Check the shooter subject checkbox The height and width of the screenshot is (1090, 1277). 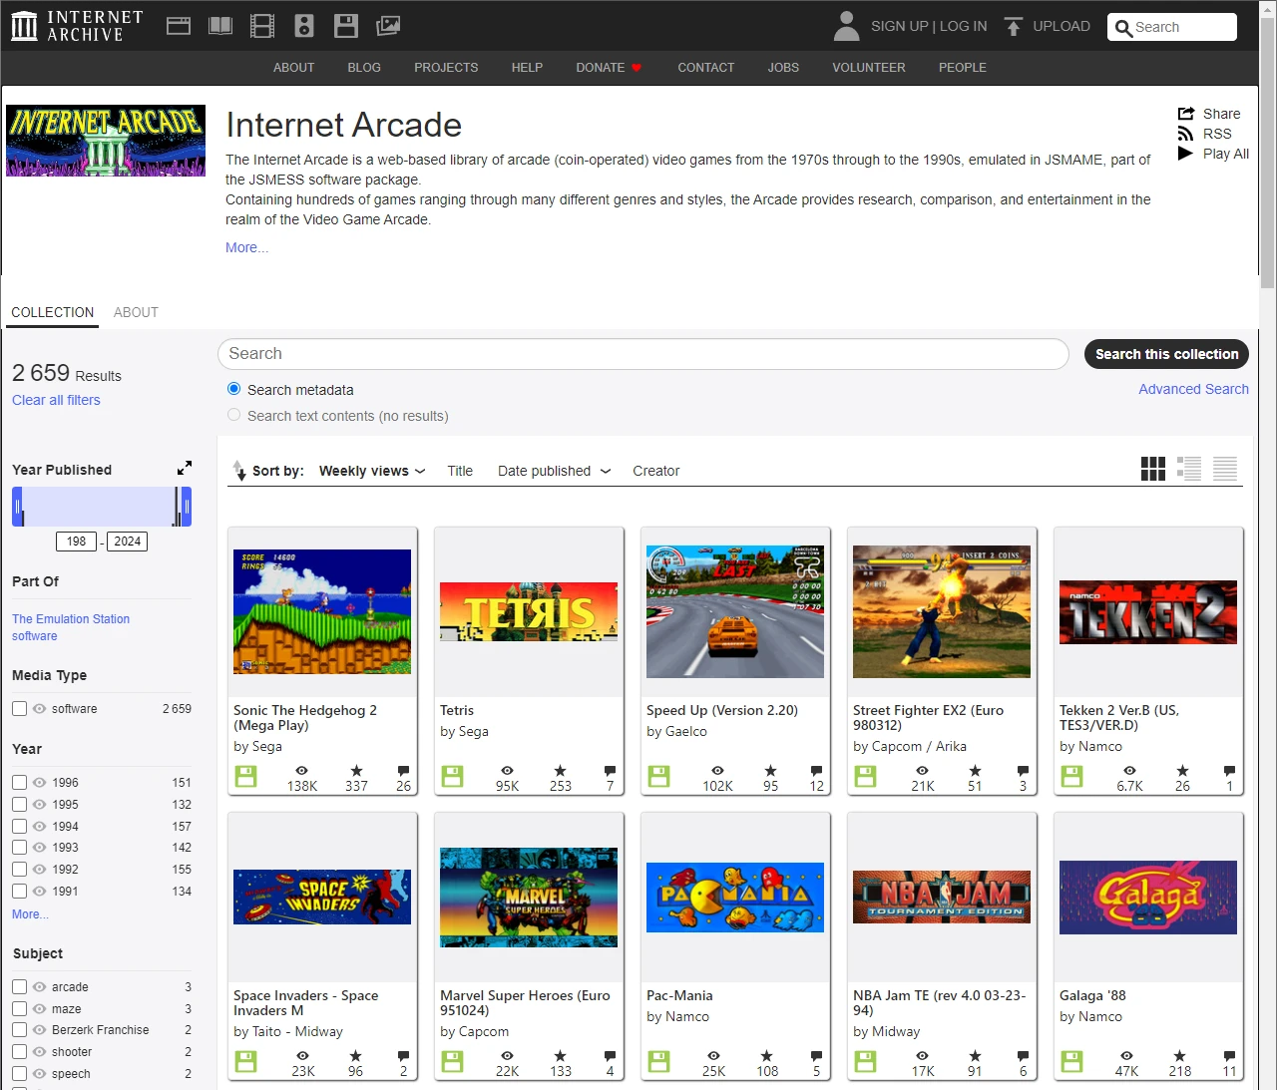point(19,1052)
